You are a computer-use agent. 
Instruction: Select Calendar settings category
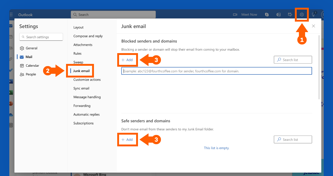(32, 65)
